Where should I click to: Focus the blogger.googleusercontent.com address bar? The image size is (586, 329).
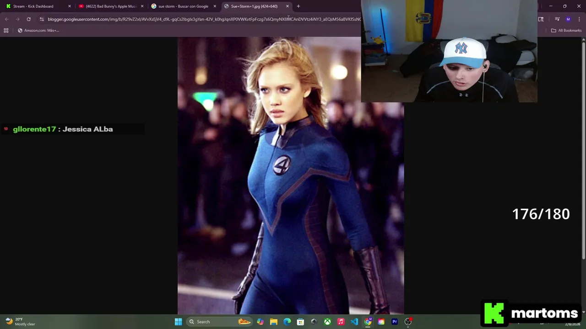(x=204, y=19)
